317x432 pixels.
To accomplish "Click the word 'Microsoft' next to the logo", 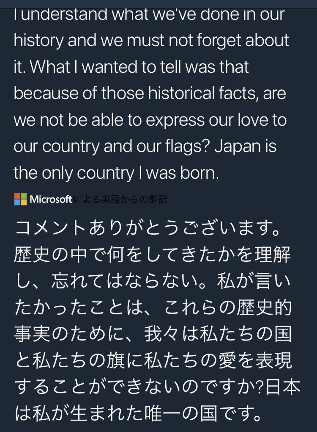I will pos(51,199).
